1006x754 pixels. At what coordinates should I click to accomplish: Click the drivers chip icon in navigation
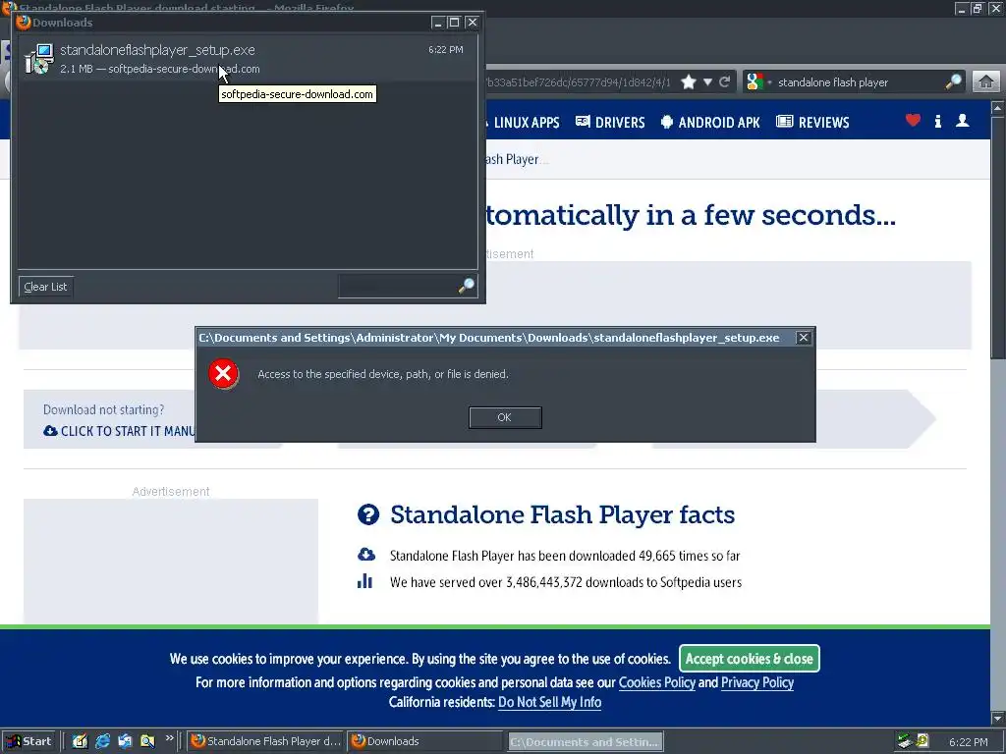pos(583,121)
